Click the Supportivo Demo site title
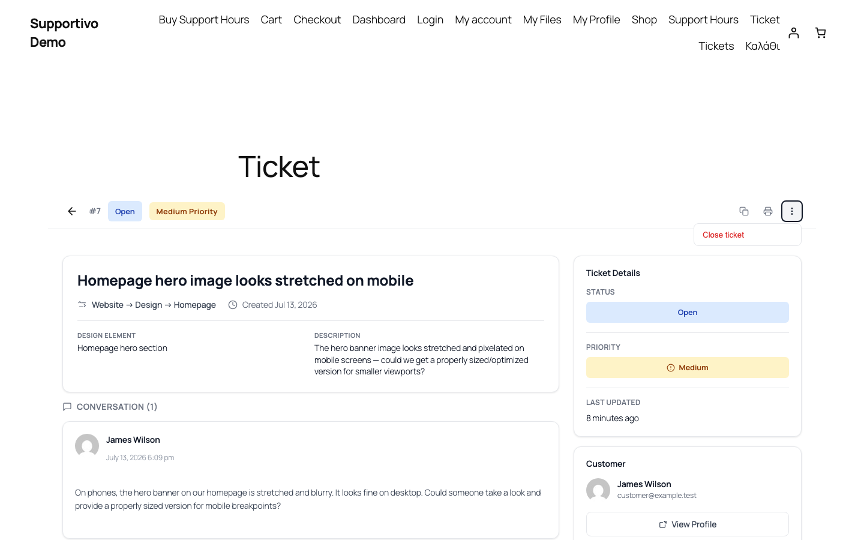The width and height of the screenshot is (864, 540). click(x=64, y=33)
